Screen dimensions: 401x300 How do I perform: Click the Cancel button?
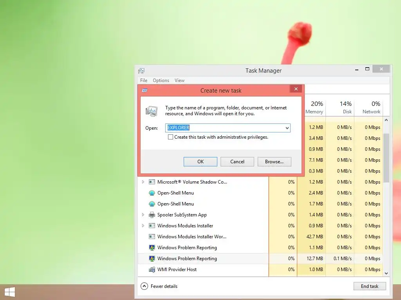237,162
